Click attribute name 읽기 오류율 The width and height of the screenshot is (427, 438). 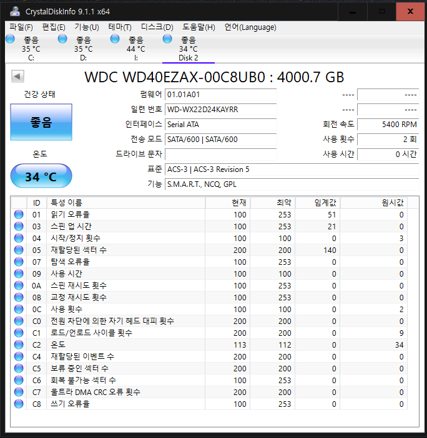pyautogui.click(x=71, y=214)
